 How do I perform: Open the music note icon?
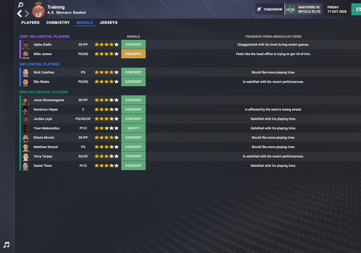pyautogui.click(x=6, y=245)
